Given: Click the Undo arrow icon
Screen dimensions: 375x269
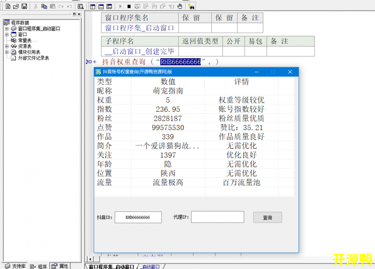Looking at the screenshot, I should click(69, 7).
